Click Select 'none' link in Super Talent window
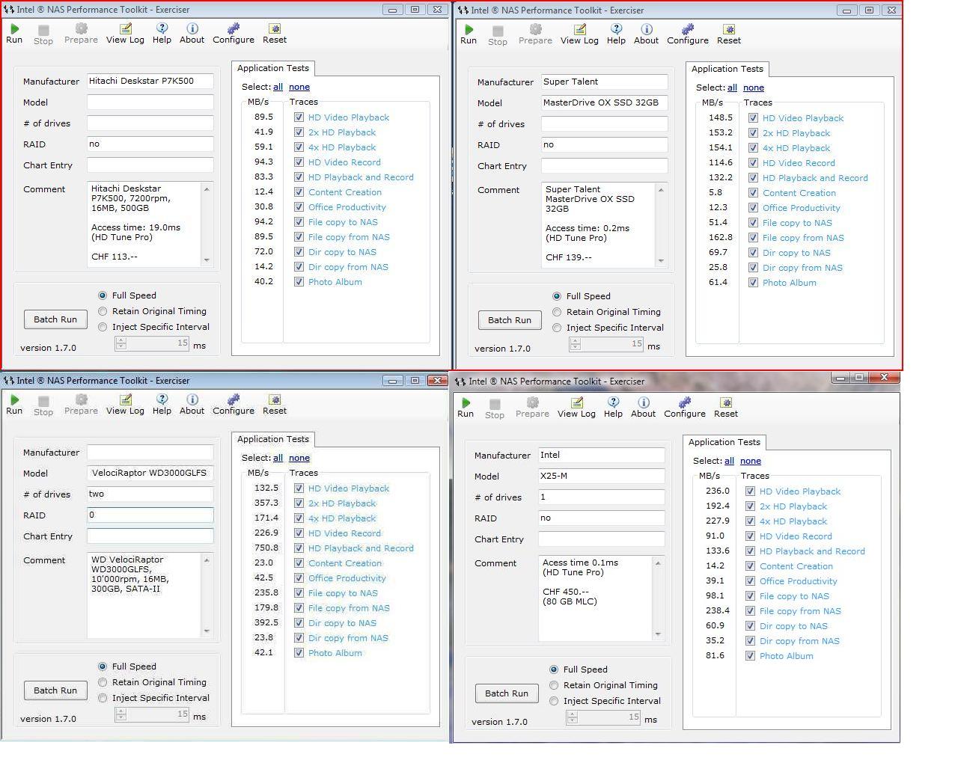 [x=754, y=88]
